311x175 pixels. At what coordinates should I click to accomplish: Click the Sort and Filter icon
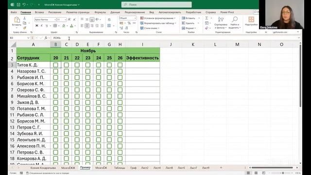221,20
